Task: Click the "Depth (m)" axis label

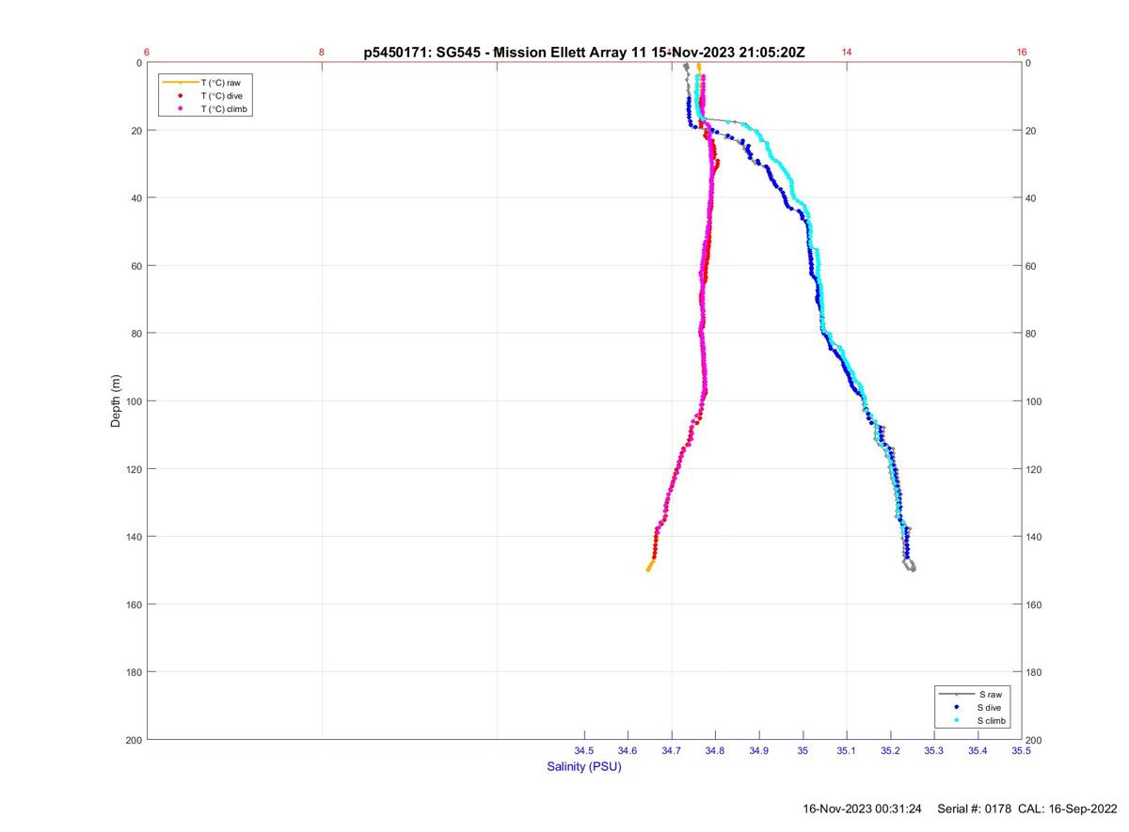Action: tap(117, 401)
